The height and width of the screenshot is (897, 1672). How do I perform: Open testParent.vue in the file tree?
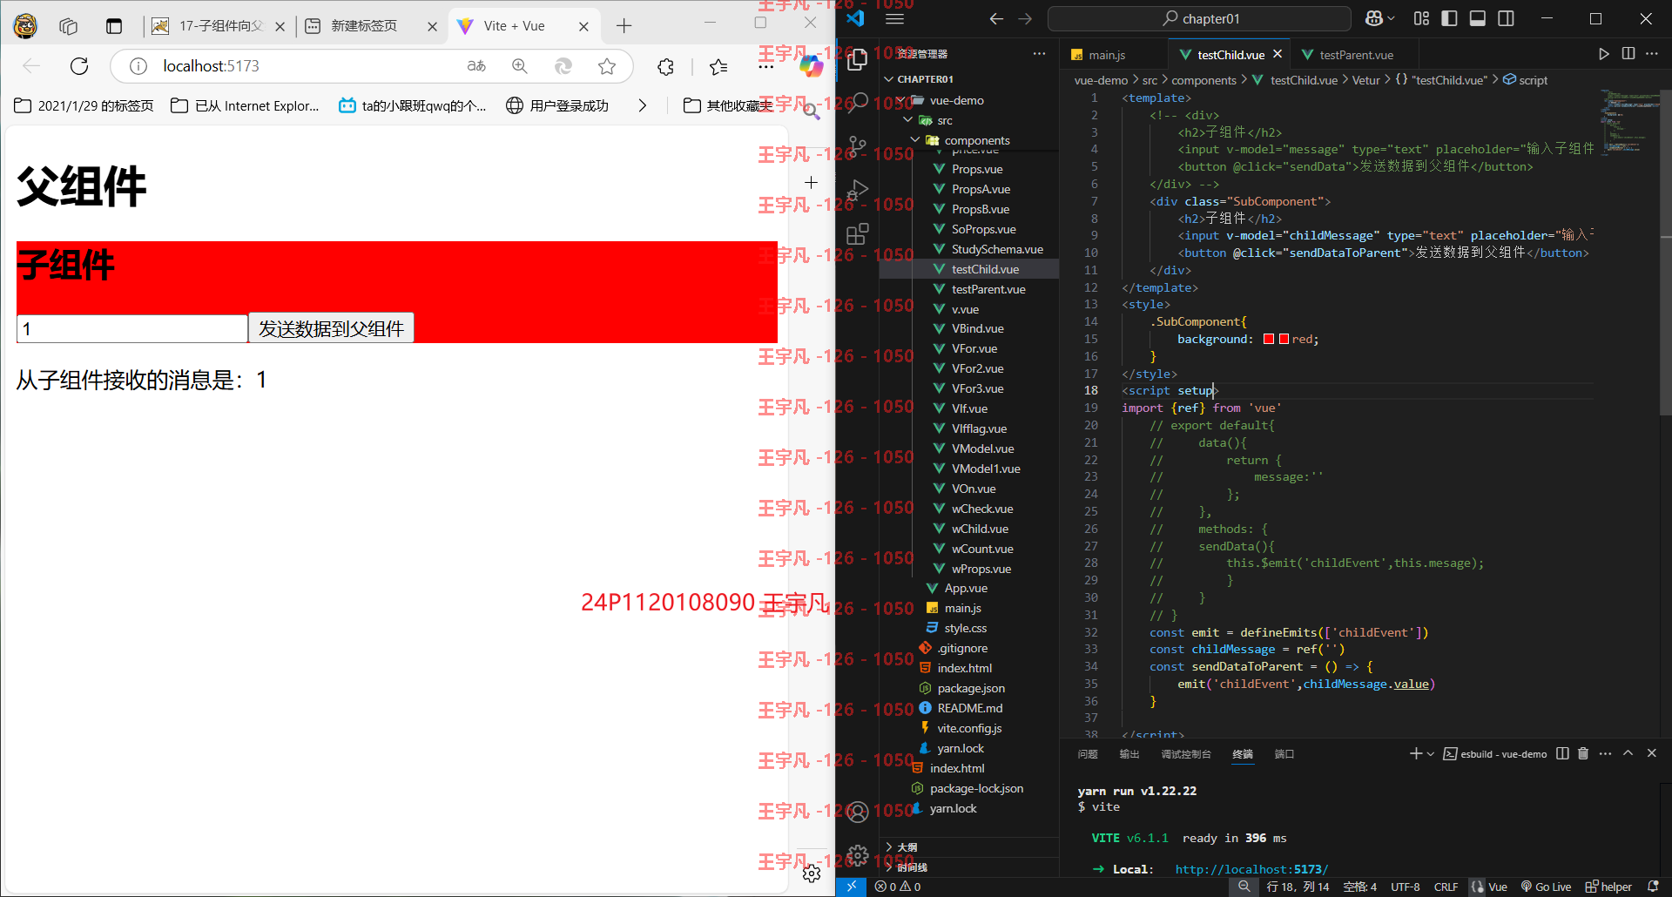pos(988,289)
